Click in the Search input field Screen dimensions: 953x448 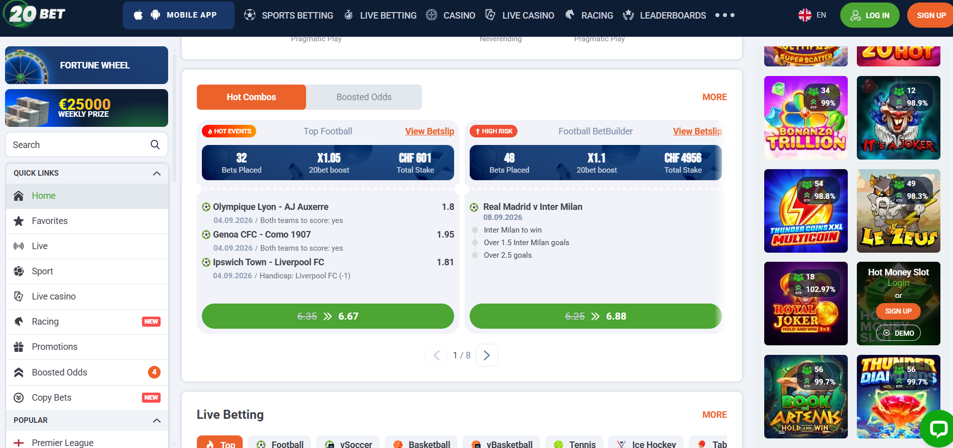coord(87,145)
